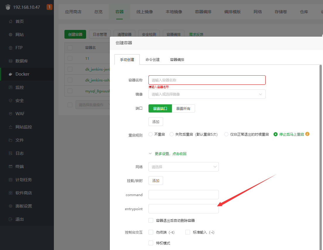Click the 面板设置 gear icon in sidebar
This screenshot has width=323, height=250.
click(11, 206)
